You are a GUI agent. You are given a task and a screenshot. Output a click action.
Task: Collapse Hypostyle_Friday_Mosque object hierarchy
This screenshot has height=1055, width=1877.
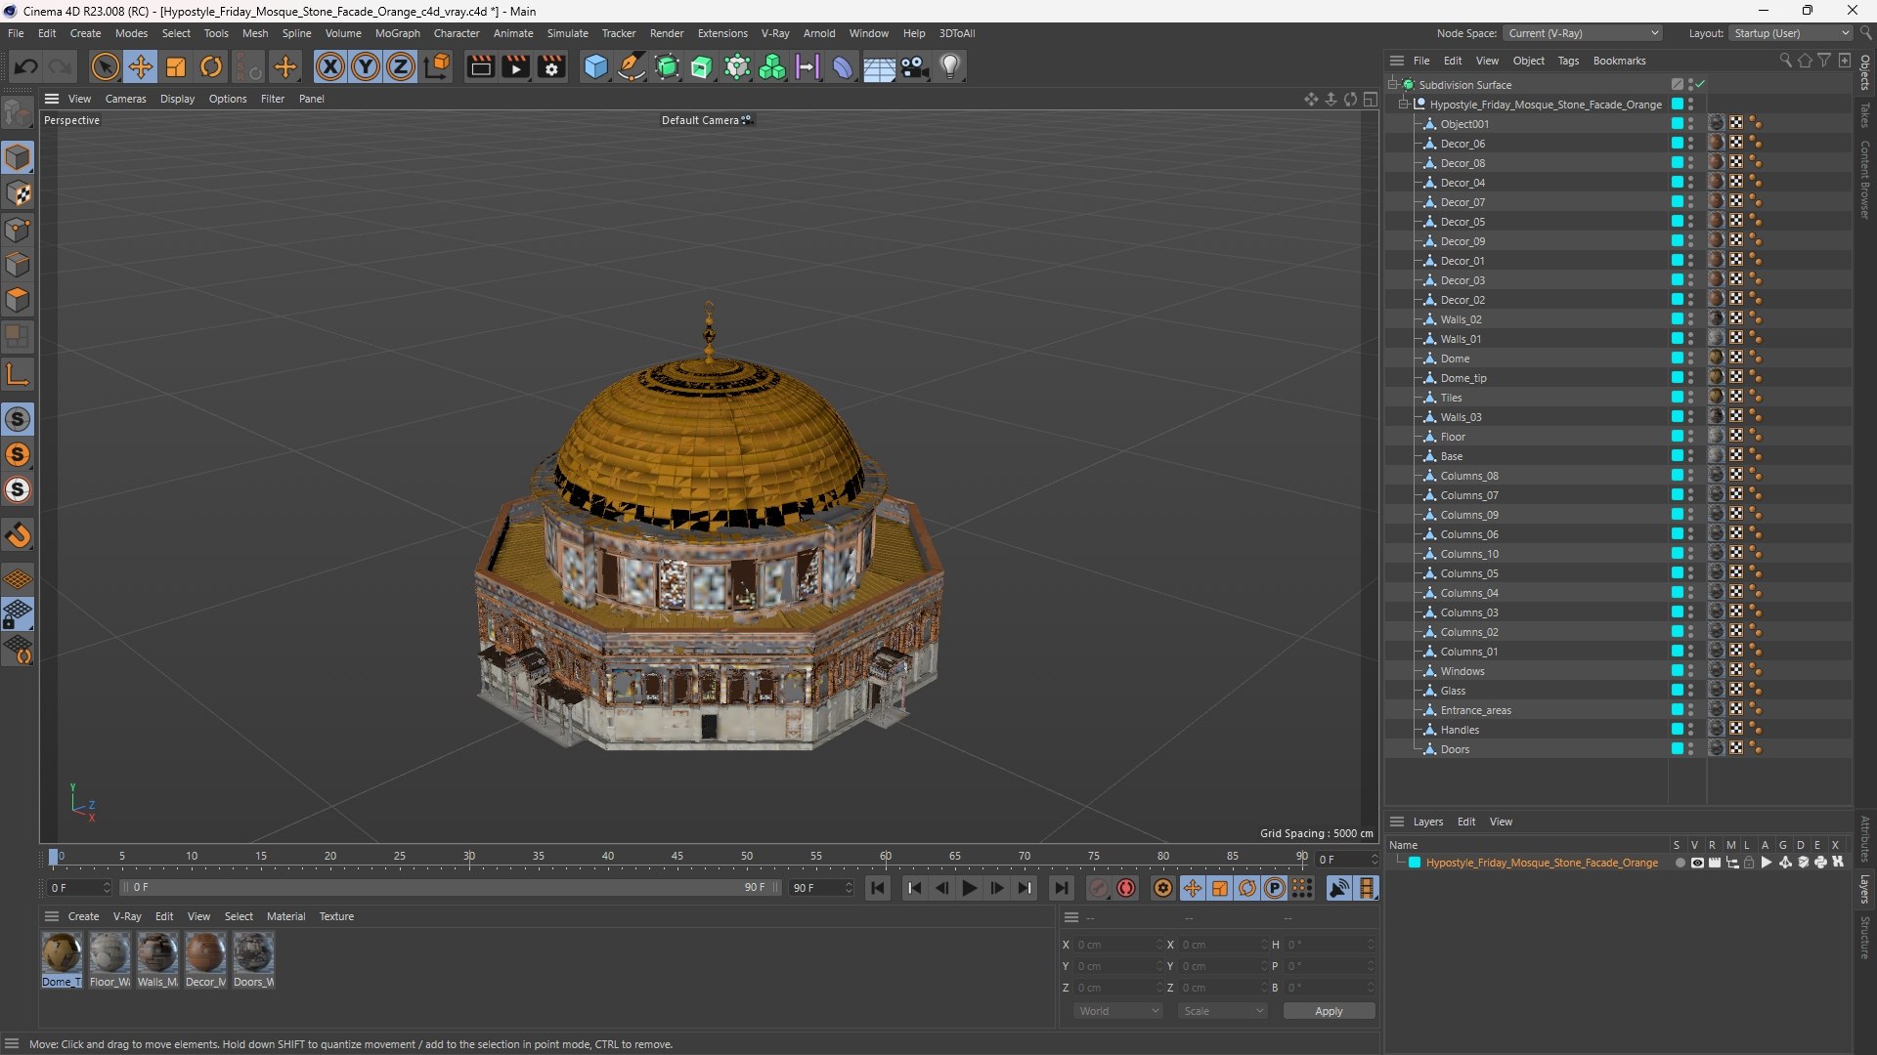(x=1403, y=105)
